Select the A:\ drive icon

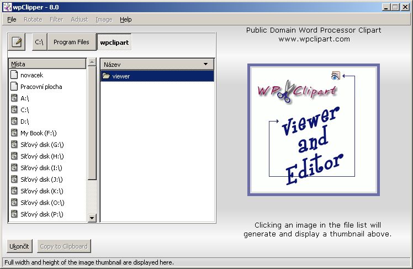click(x=14, y=98)
